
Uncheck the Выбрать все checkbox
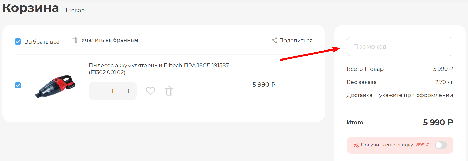pyautogui.click(x=18, y=41)
